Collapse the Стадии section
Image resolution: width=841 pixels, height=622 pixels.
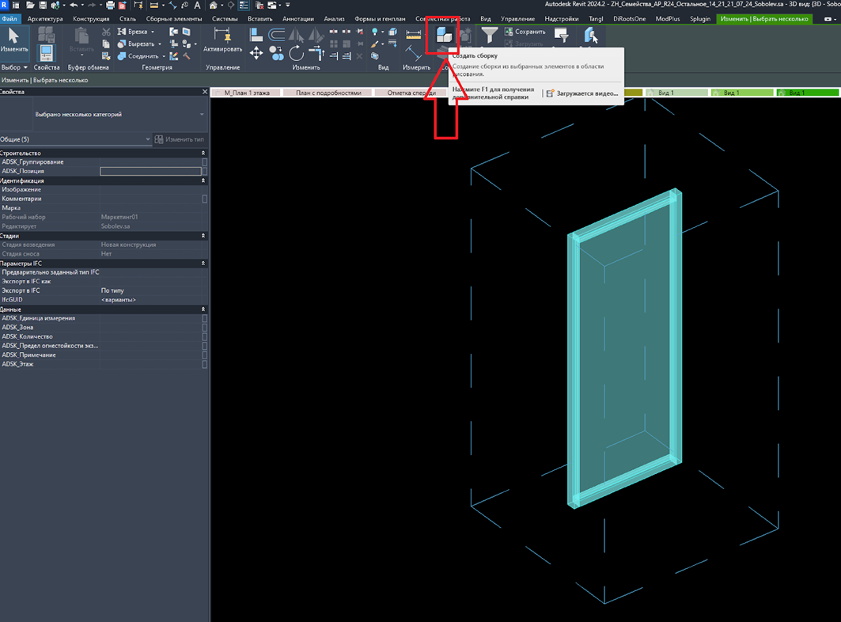point(203,236)
